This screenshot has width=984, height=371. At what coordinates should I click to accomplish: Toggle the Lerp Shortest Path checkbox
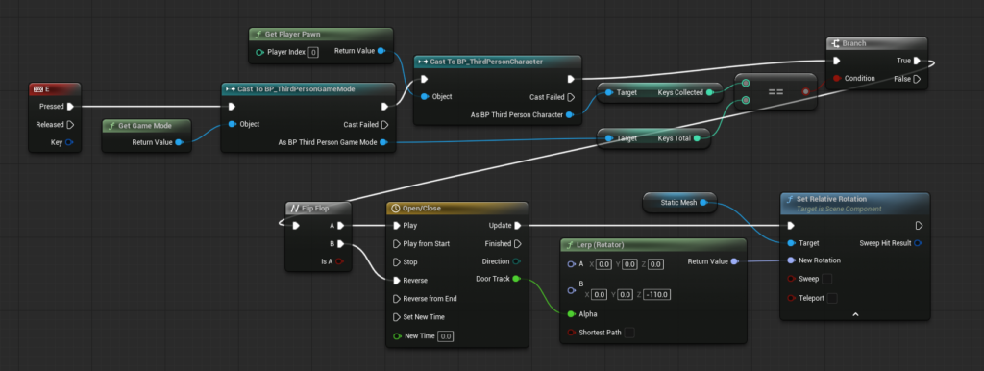click(629, 333)
